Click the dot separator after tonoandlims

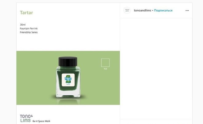[x=153, y=10]
